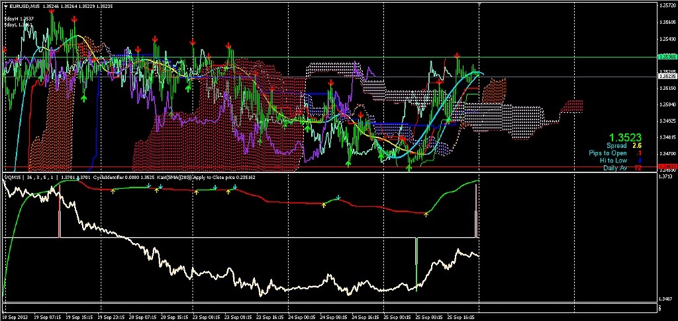Click the 1.35246 open price in the header
This screenshot has width=678, height=321.
[x=50, y=7]
